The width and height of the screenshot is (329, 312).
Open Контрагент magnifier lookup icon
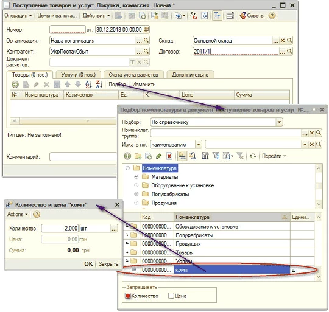point(146,51)
